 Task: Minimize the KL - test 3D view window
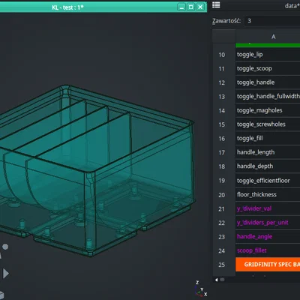pos(181,7)
